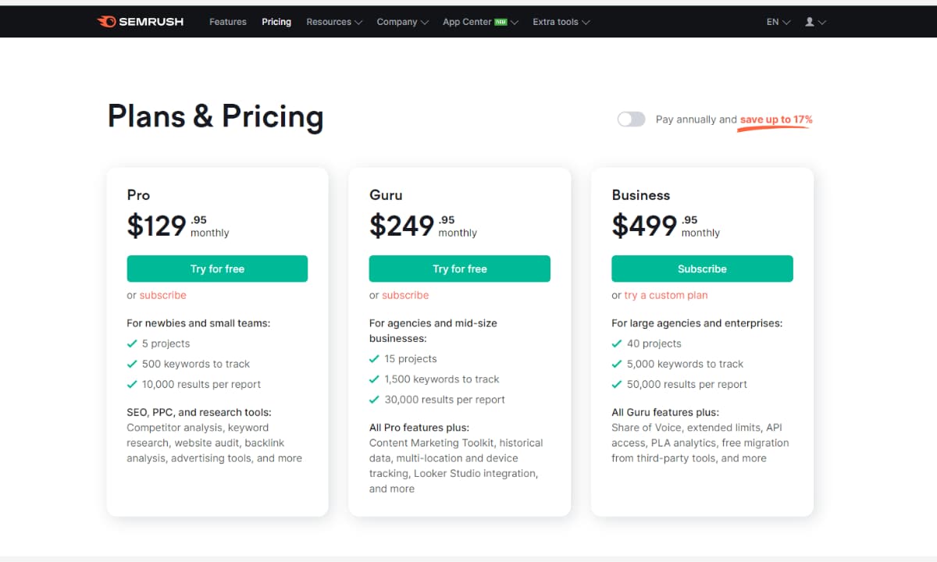Click checkmark icon beside 15 projects
This screenshot has height=562, width=937.
[374, 359]
